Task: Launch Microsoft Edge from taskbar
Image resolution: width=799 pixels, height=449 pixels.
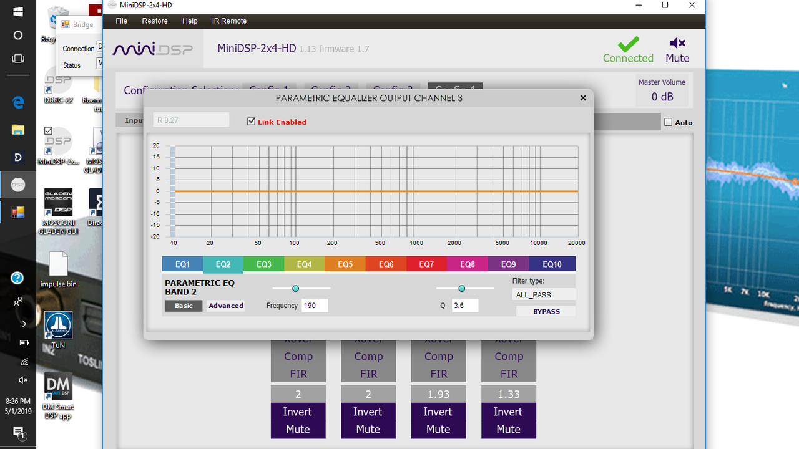Action: (18, 103)
